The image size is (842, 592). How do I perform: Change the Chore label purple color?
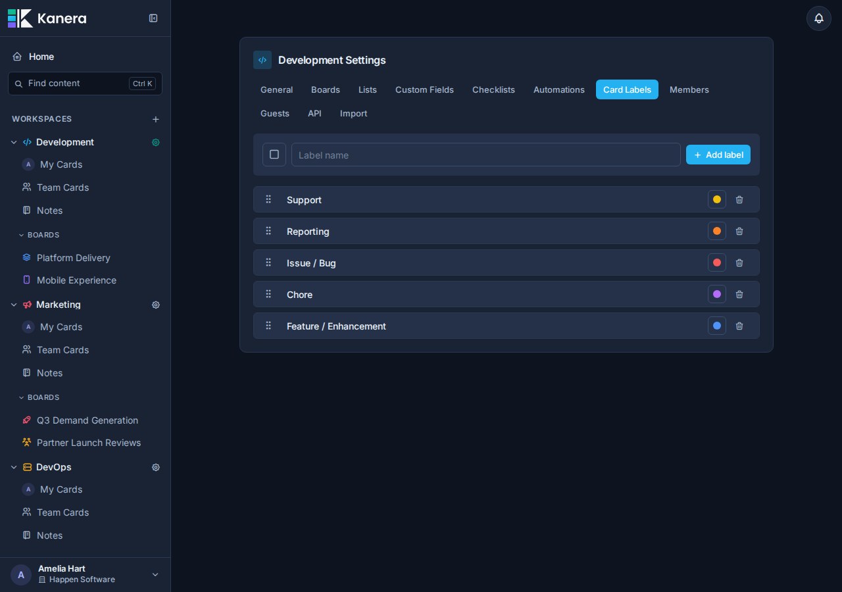tap(717, 294)
